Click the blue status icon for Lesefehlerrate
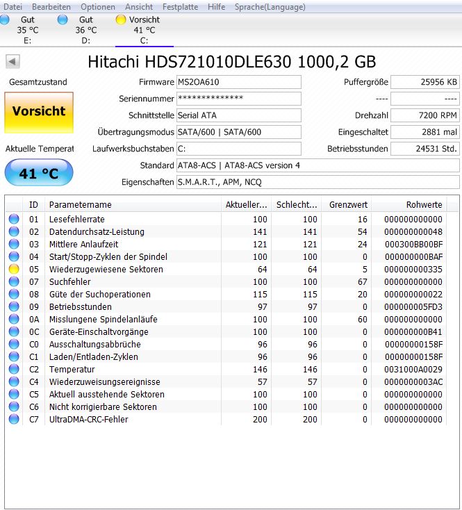The height and width of the screenshot is (510, 462). pyautogui.click(x=14, y=219)
